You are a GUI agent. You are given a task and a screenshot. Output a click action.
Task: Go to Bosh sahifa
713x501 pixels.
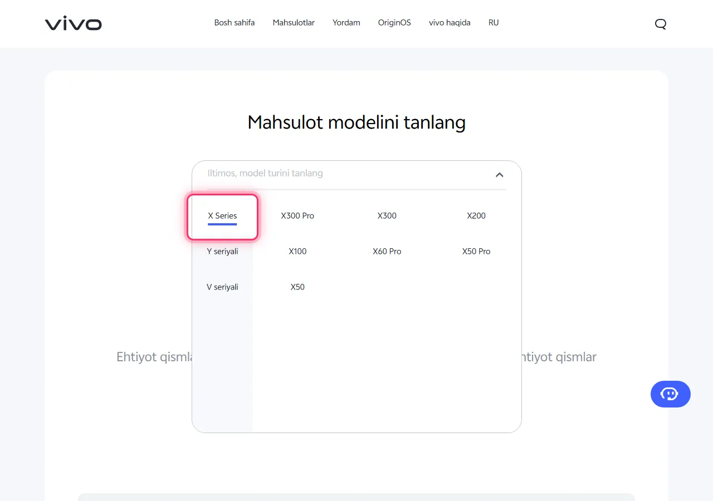click(x=235, y=23)
